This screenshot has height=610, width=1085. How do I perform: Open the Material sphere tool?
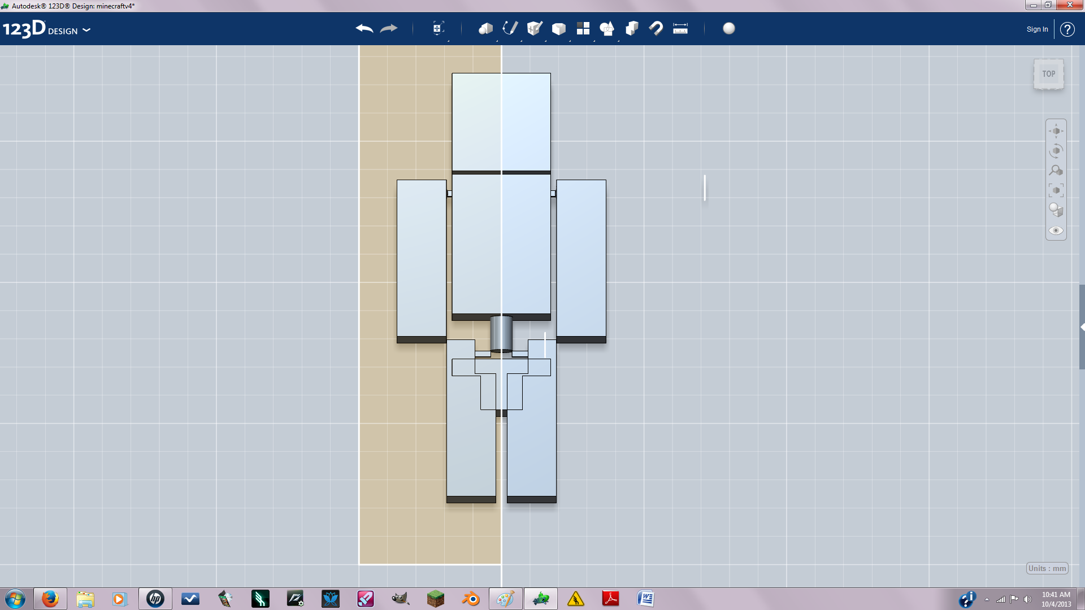click(x=729, y=28)
